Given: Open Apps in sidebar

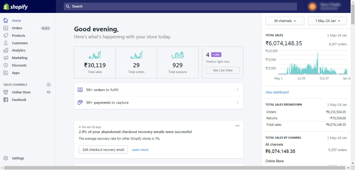Looking at the screenshot, I should point(16,73).
